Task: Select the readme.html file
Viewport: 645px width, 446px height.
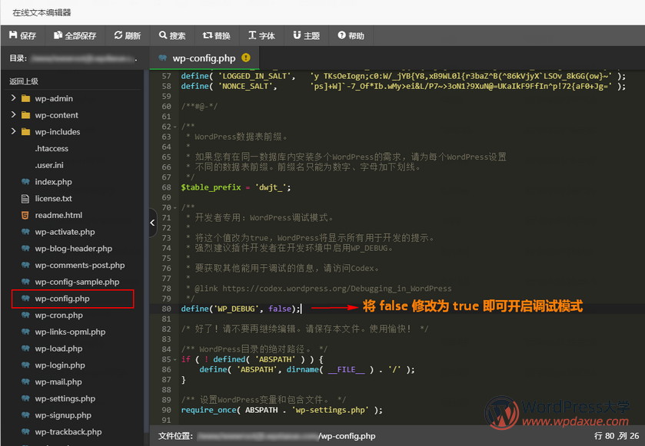Action: 58,216
